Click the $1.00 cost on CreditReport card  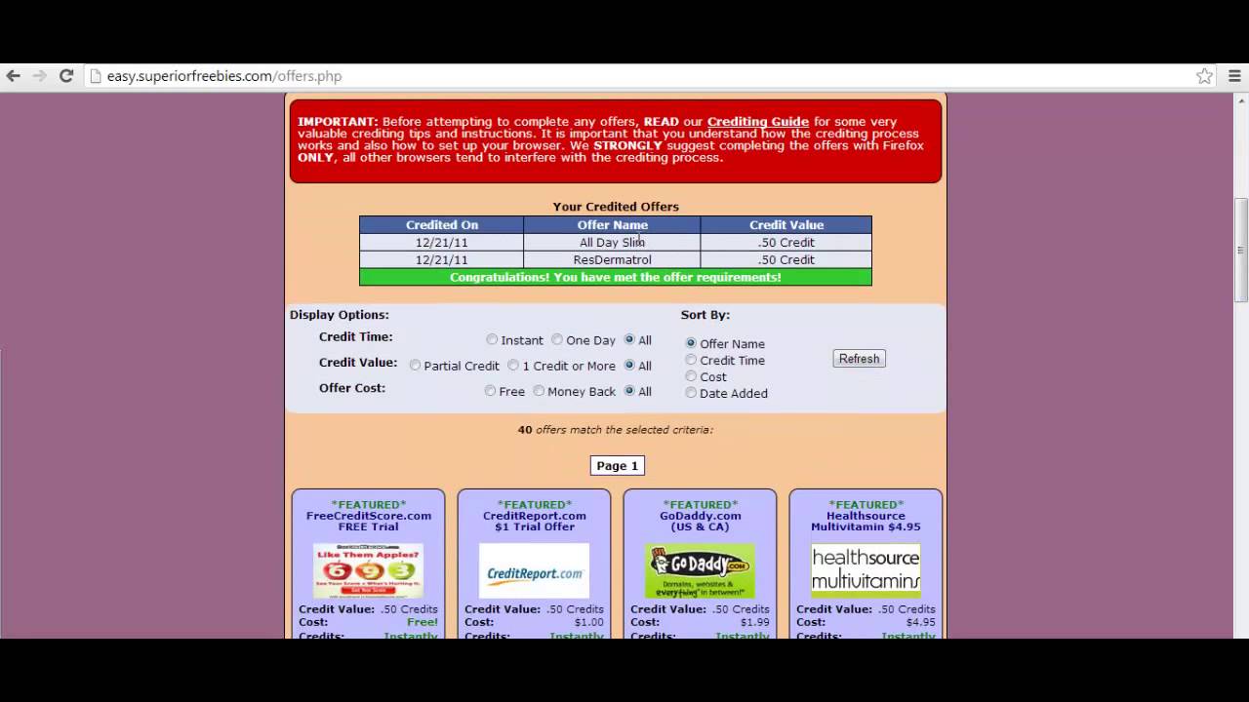(x=589, y=622)
